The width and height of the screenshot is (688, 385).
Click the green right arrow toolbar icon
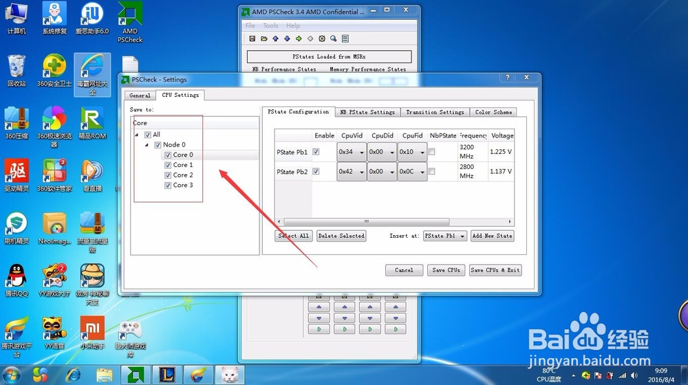point(299,38)
